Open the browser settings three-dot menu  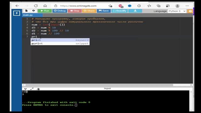coord(187,6)
